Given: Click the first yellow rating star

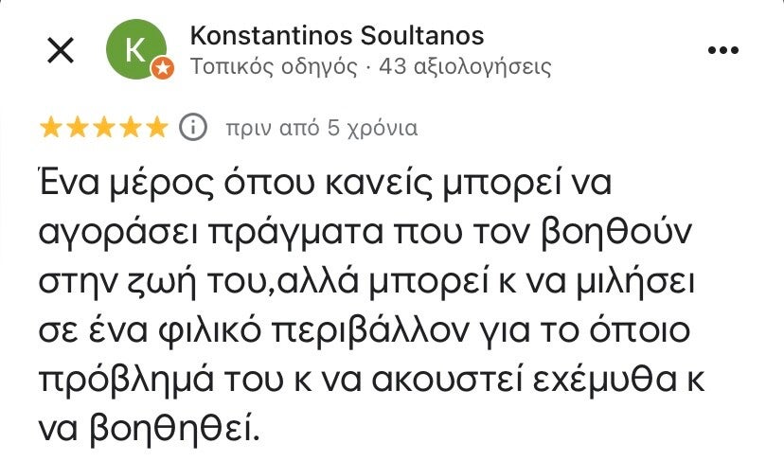Looking at the screenshot, I should click(51, 127).
